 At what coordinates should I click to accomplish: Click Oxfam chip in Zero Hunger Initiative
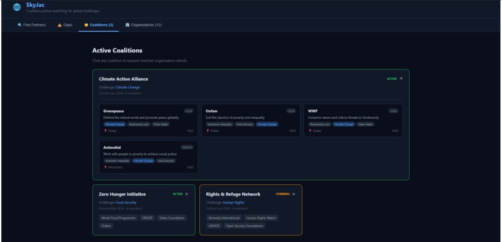[x=106, y=226]
